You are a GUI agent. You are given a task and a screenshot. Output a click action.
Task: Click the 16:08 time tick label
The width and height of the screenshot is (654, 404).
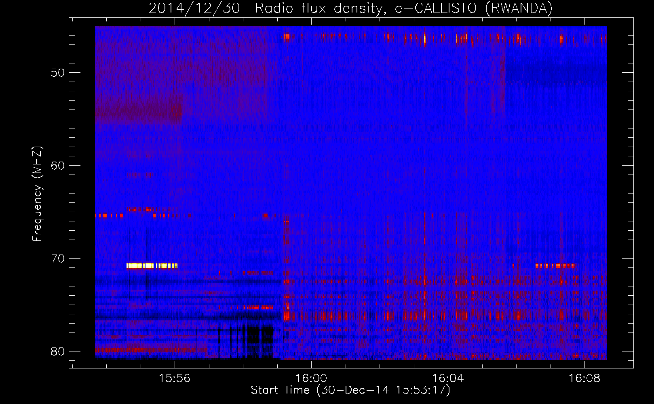click(x=584, y=379)
